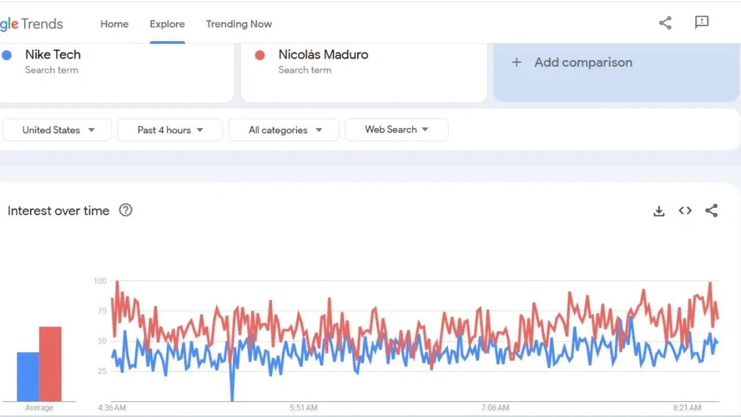Expand the Past 4 hours time range
The height and width of the screenshot is (417, 741).
click(170, 130)
